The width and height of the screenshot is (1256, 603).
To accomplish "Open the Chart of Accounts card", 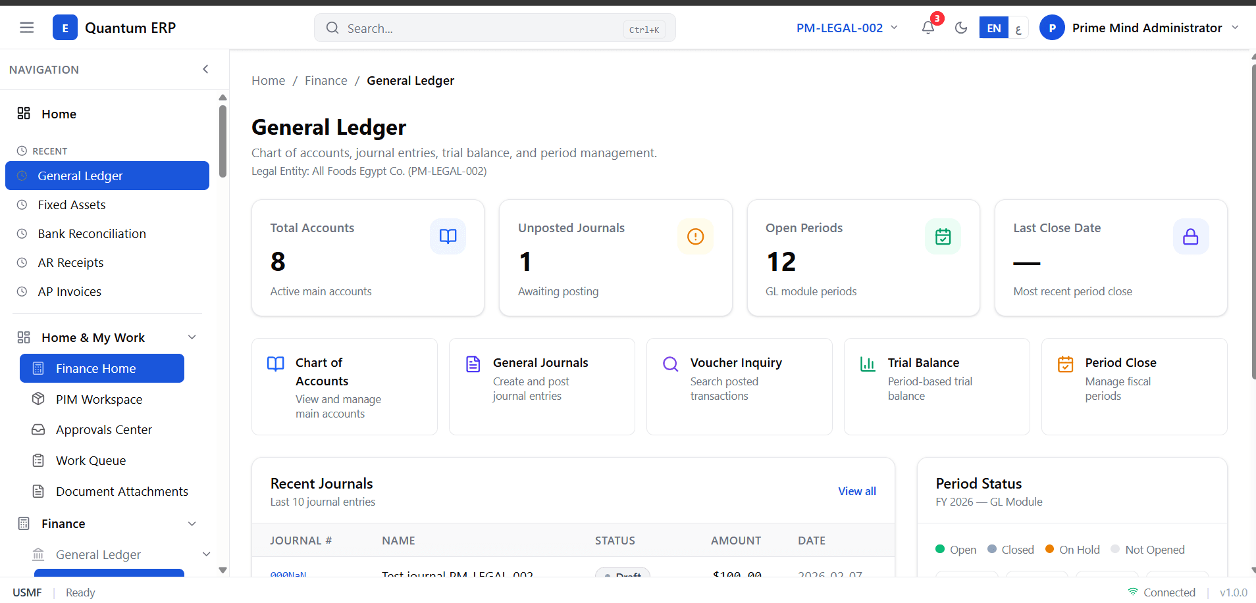I will click(x=344, y=387).
